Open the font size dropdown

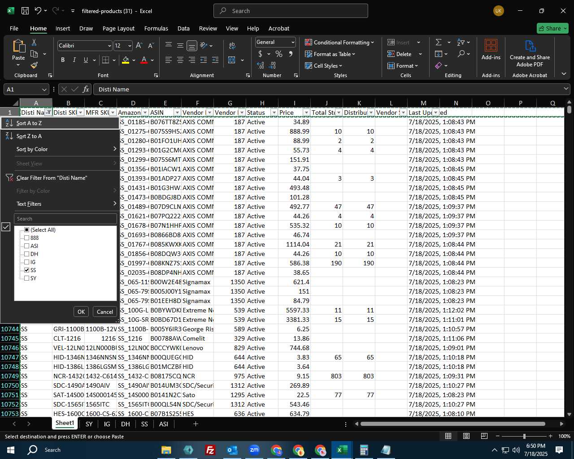click(130, 46)
